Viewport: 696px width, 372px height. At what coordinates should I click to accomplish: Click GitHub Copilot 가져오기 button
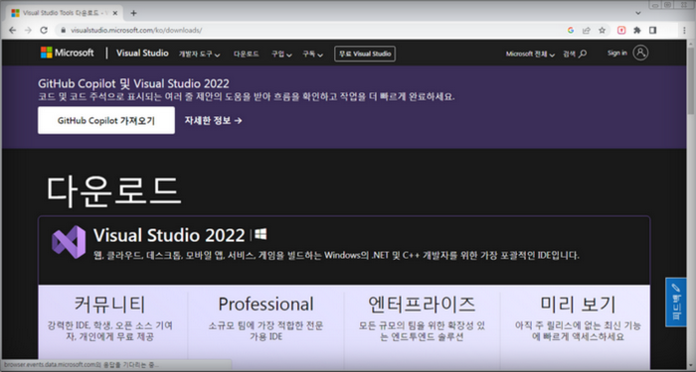tap(106, 120)
